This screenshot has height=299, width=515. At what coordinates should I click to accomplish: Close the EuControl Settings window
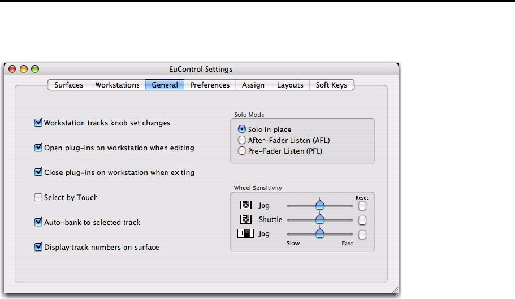pos(12,69)
